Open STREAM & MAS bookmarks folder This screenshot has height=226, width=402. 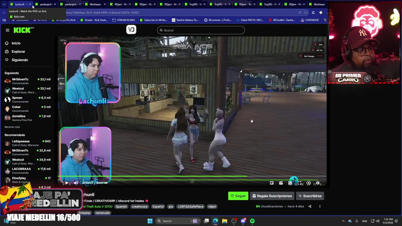click(x=123, y=20)
